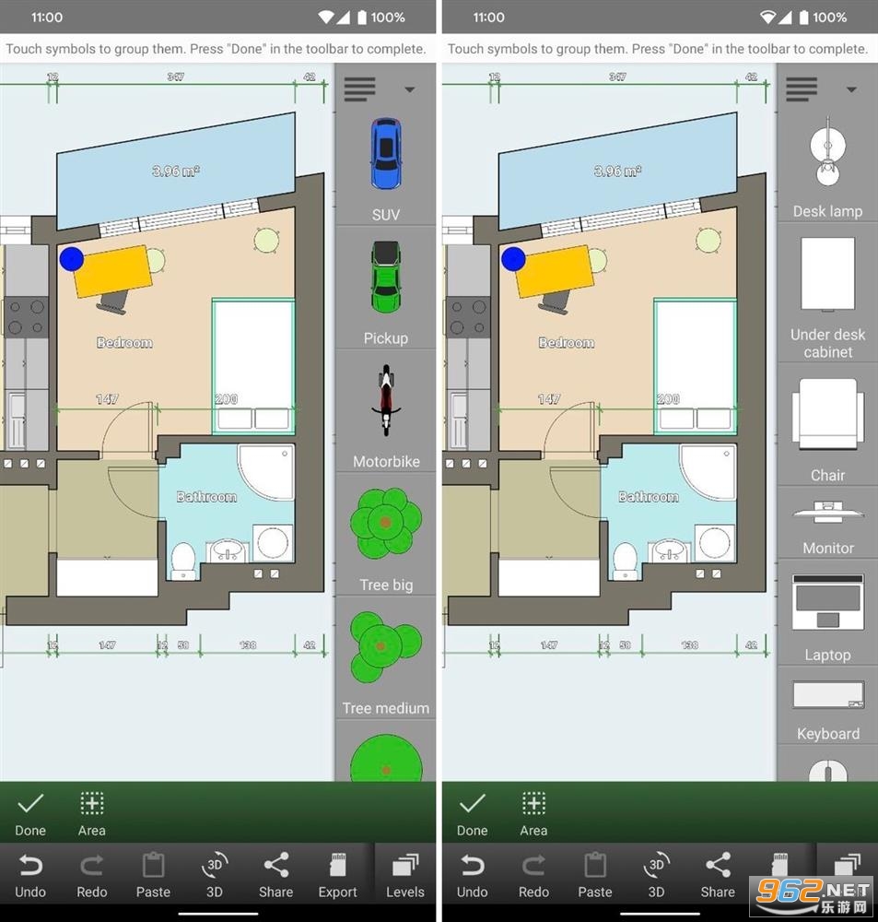Touch the blue circle symbol in left floor plan

(x=71, y=259)
